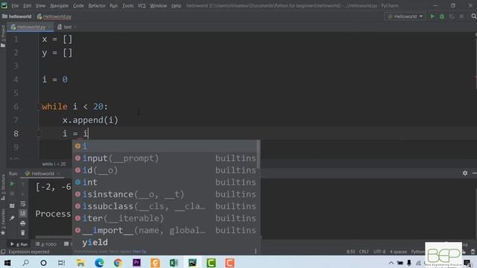477x268 pixels.
Task: Click the top toolbar's grey stop icon
Action: [461, 16]
